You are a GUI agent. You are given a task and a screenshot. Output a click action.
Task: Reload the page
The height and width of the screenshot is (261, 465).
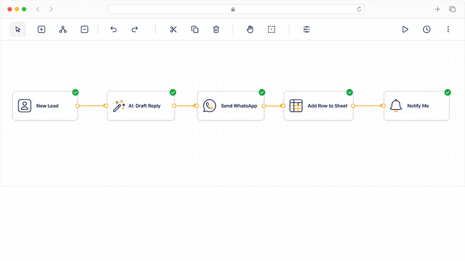point(359,9)
